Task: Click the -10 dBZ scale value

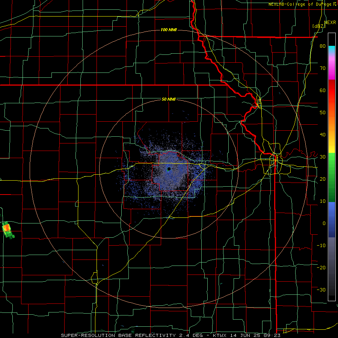Action: click(321, 246)
